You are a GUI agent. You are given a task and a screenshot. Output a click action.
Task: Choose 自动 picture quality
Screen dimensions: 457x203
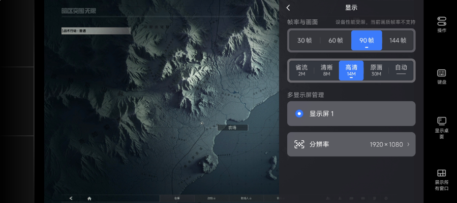pos(401,70)
